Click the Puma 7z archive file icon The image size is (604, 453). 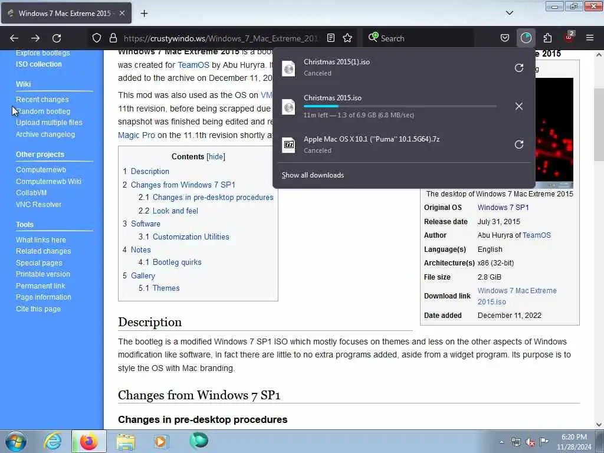(x=288, y=145)
